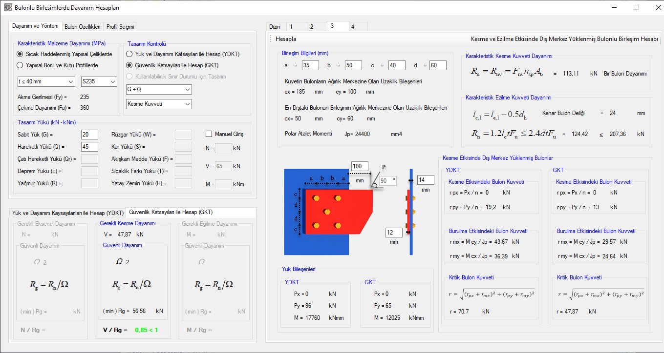664x353 pixels.
Task: Click the manual V field showing 65
Action: tap(223, 166)
